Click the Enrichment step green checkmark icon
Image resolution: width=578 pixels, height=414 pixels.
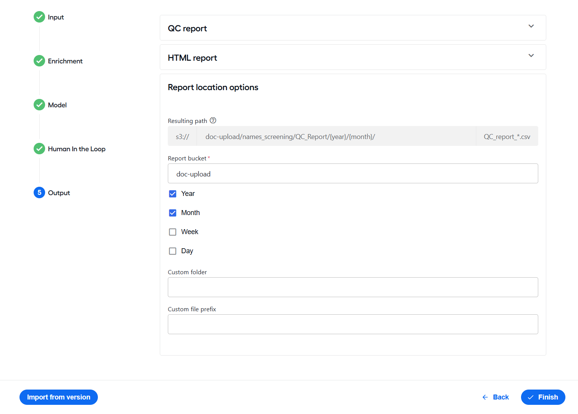pos(39,61)
